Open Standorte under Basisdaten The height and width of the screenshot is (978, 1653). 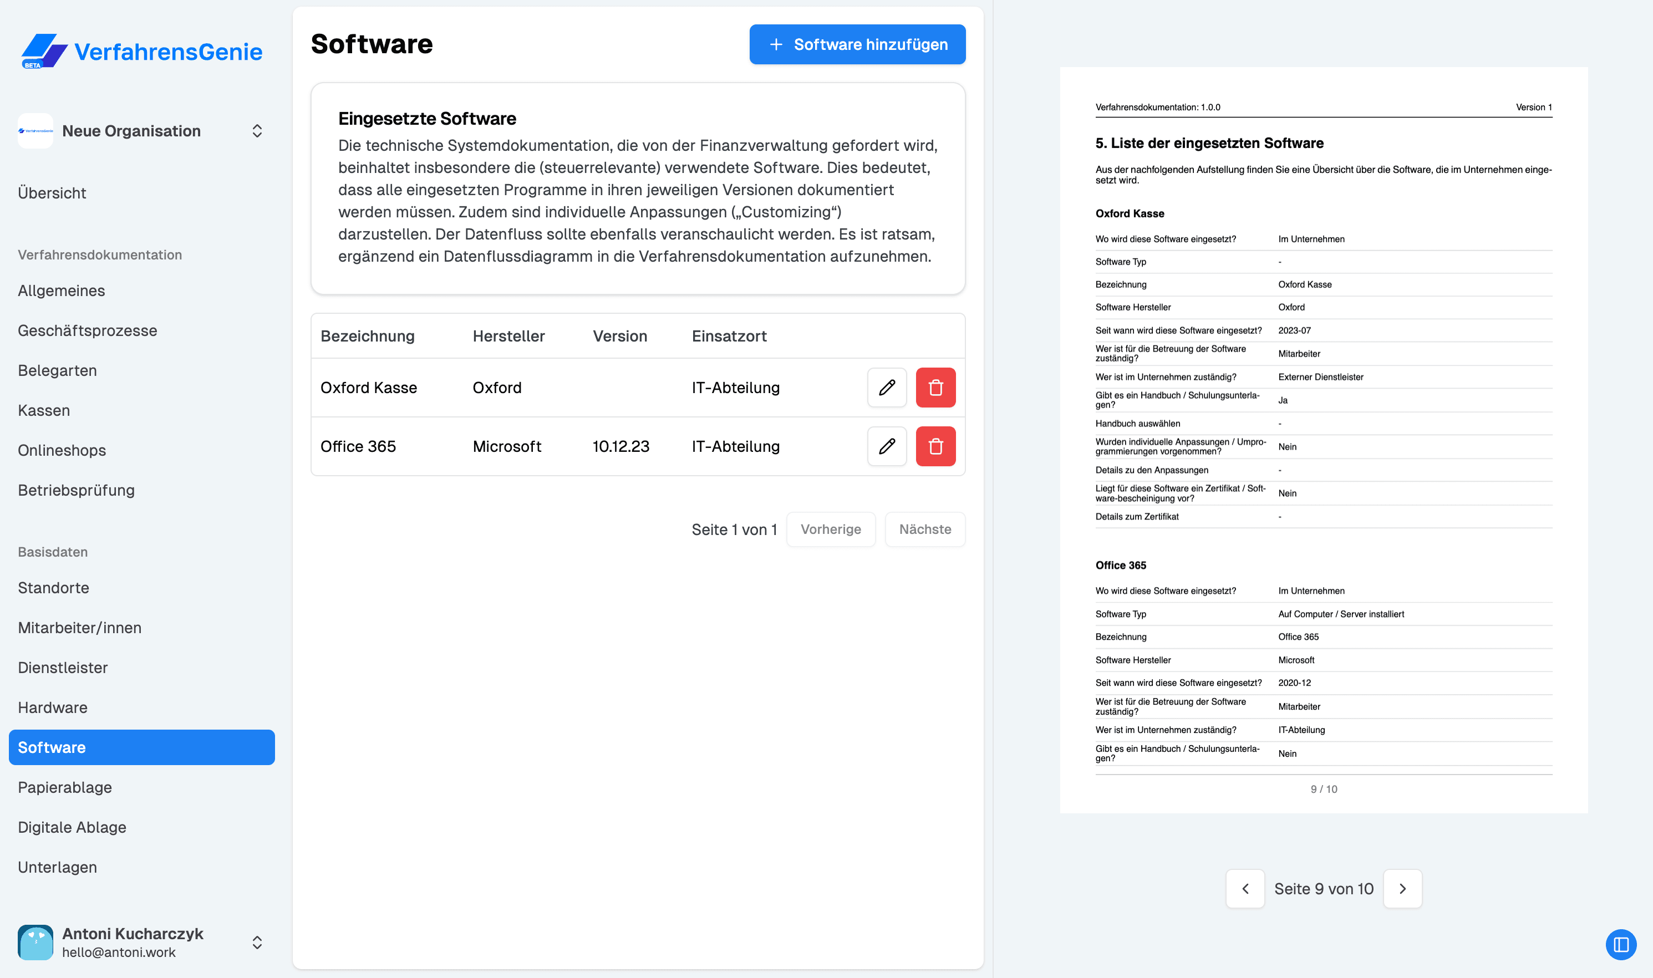point(53,588)
